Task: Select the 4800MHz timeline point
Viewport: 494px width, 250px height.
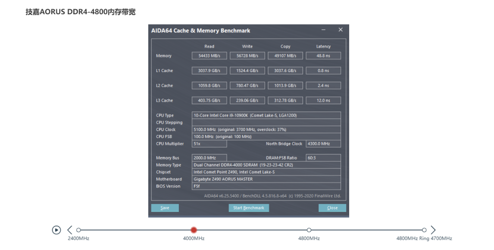Action: 309,230
